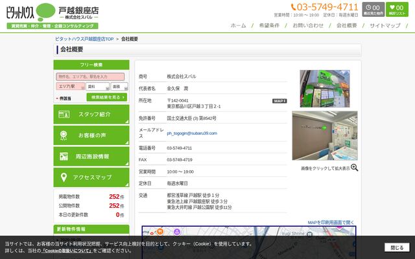Click the 東急池上線 戸越銀座駅 徒歩3分 text
415x259 pixels.
[x=197, y=201]
